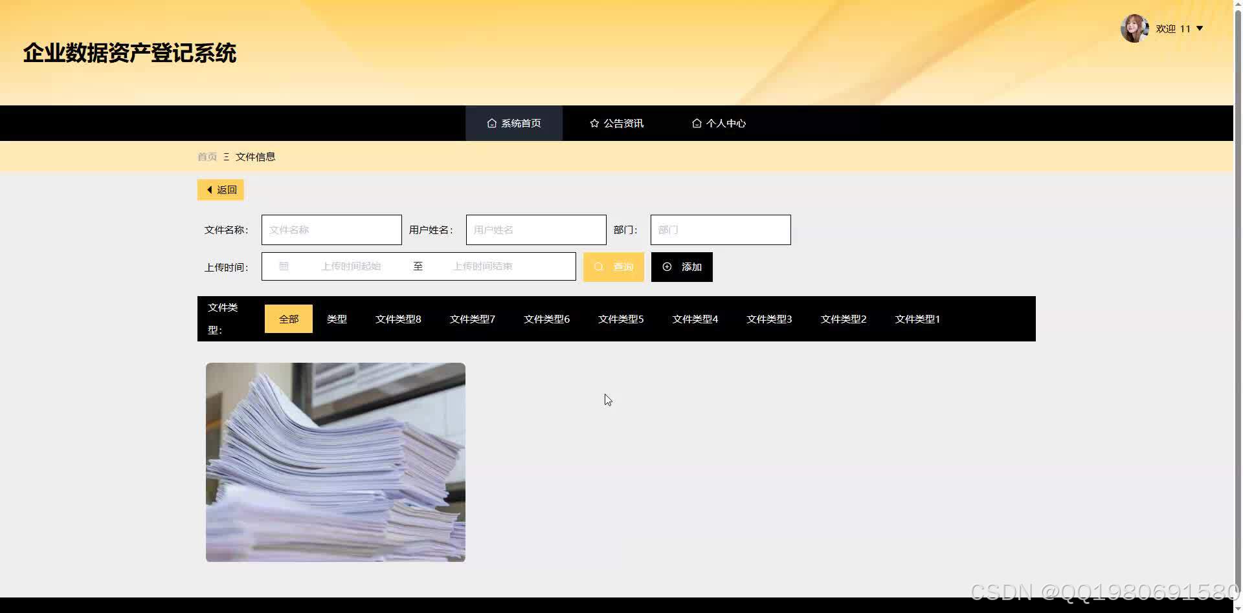Click the magnifier icon on the 查询 button
Image resolution: width=1243 pixels, height=613 pixels.
[x=598, y=266]
